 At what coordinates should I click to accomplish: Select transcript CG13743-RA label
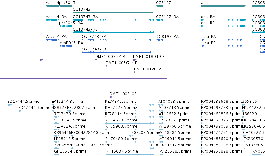pyautogui.click(x=85, y=17)
